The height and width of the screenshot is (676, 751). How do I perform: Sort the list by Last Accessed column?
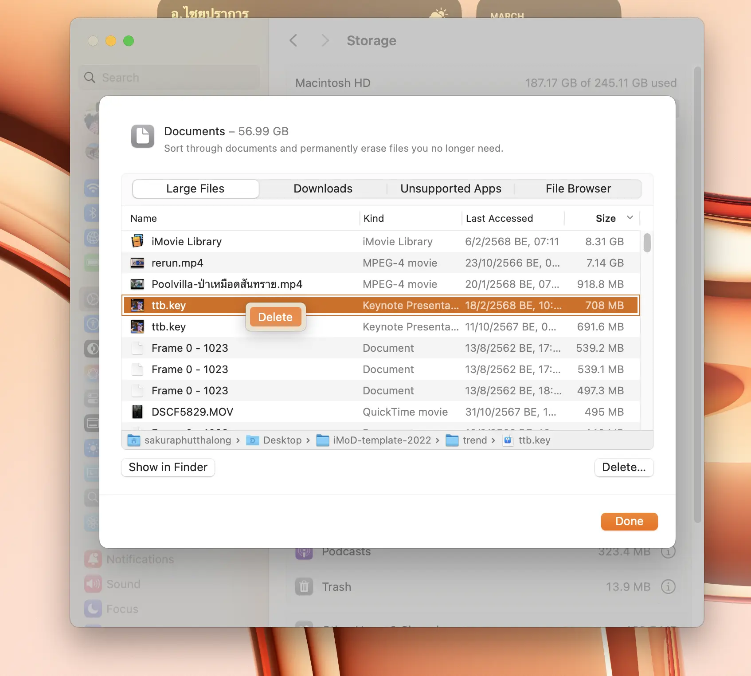point(499,218)
